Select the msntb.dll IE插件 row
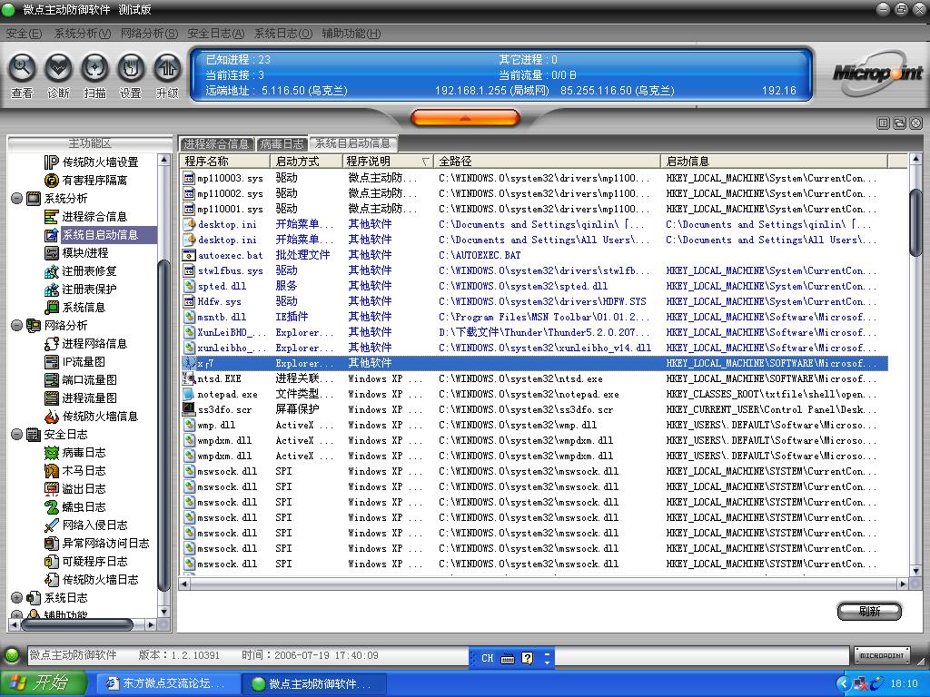This screenshot has height=697, width=930. click(534, 317)
